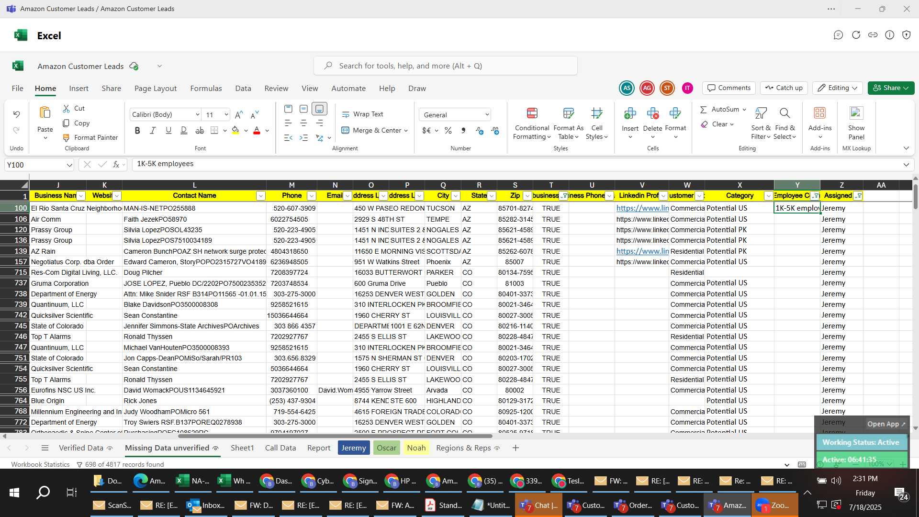This screenshot has width=919, height=517.
Task: Open the Editing mode dropdown
Action: 838,88
